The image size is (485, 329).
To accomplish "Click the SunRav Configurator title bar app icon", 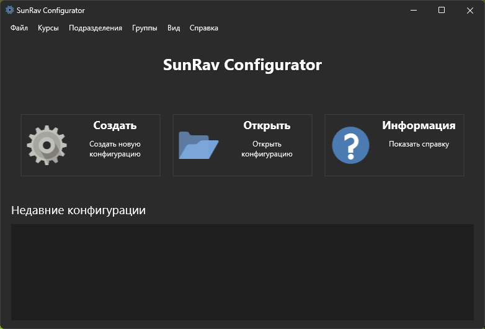I will [9, 10].
